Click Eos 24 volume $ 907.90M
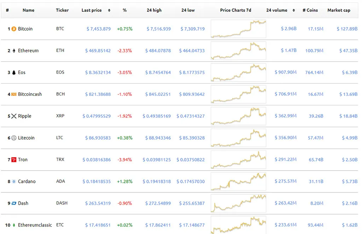This screenshot has width=362, height=234. click(x=286, y=72)
